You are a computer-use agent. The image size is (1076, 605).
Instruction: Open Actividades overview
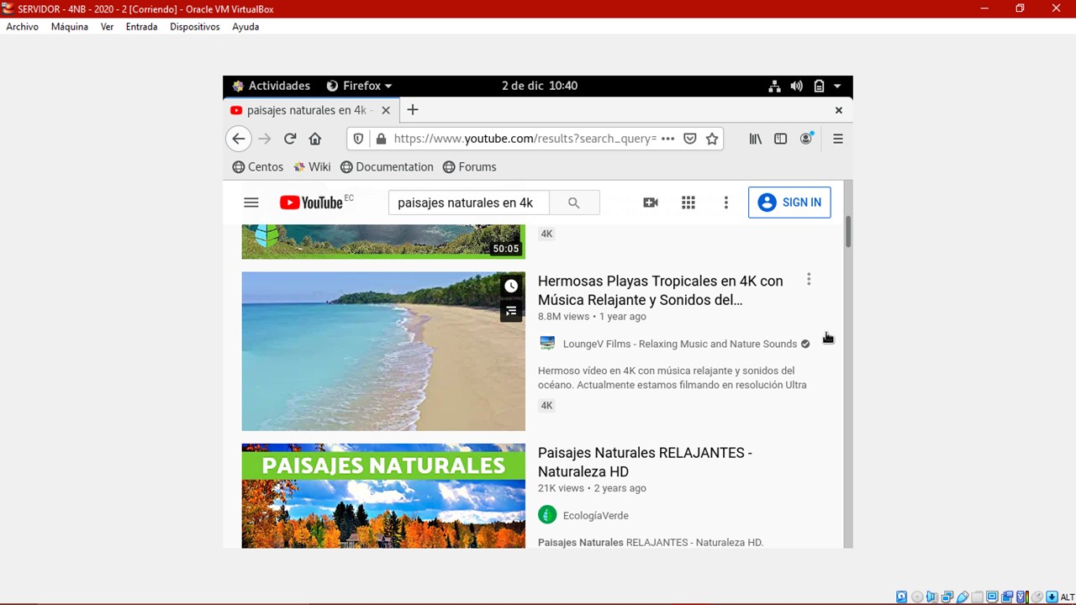(x=272, y=86)
